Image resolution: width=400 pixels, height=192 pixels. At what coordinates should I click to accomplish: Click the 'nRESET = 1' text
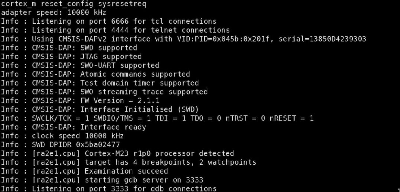point(291,118)
